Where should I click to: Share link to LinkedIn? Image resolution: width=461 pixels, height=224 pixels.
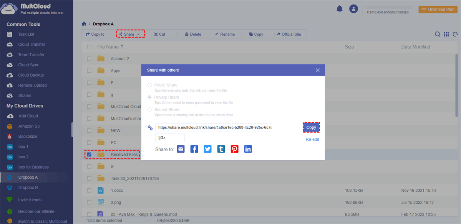click(x=248, y=149)
